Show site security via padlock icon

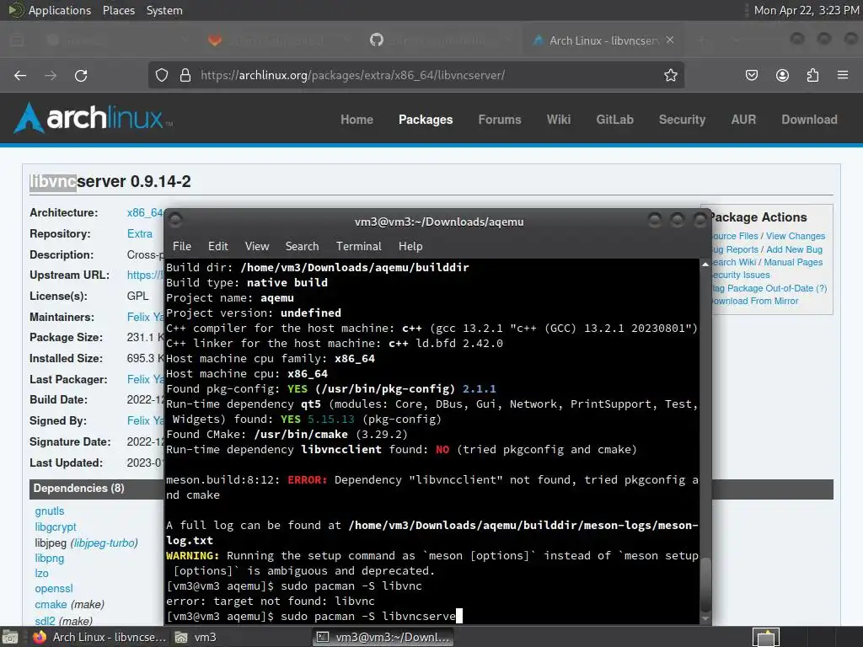(x=185, y=75)
